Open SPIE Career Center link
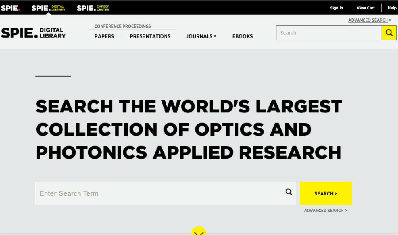The height and width of the screenshot is (235, 398). coord(93,8)
